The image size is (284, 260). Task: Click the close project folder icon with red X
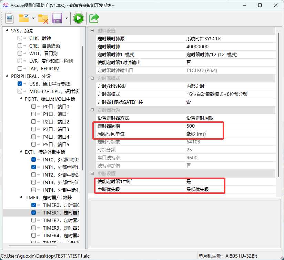coord(43,18)
